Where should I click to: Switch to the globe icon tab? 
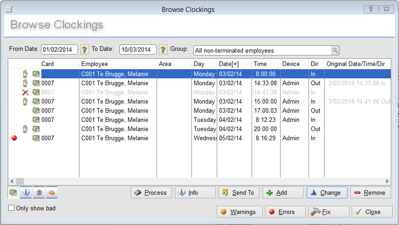[x=39, y=193]
